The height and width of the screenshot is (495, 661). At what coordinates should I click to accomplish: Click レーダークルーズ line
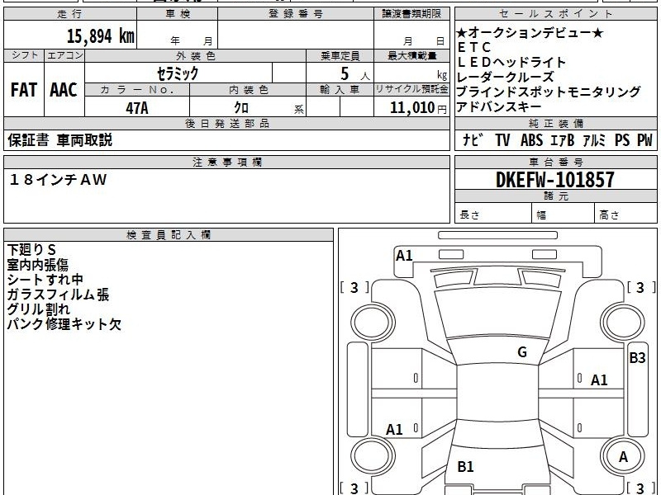coord(506,77)
